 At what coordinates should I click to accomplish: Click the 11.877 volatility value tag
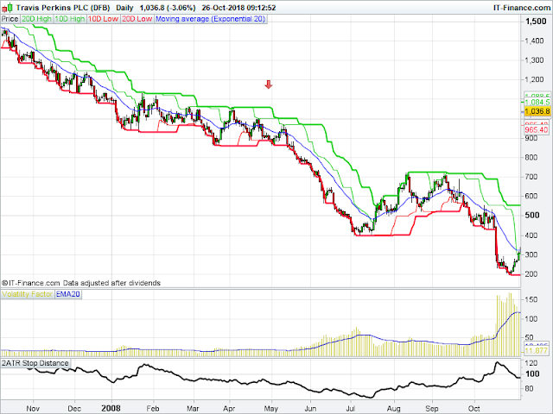tap(537, 351)
